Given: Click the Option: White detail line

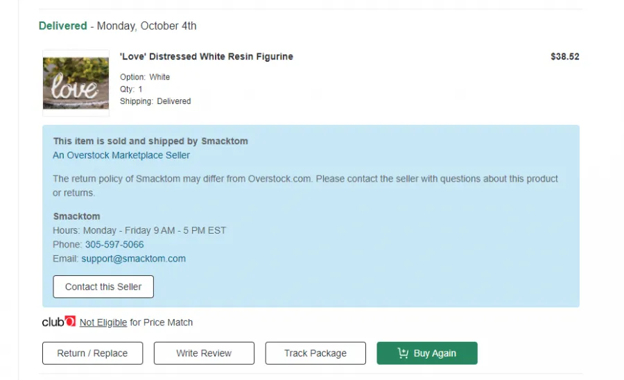Looking at the screenshot, I should pyautogui.click(x=145, y=77).
